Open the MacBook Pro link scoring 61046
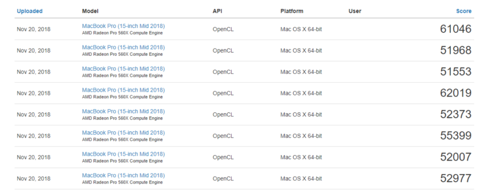This screenshot has width=485, height=191. tap(123, 26)
